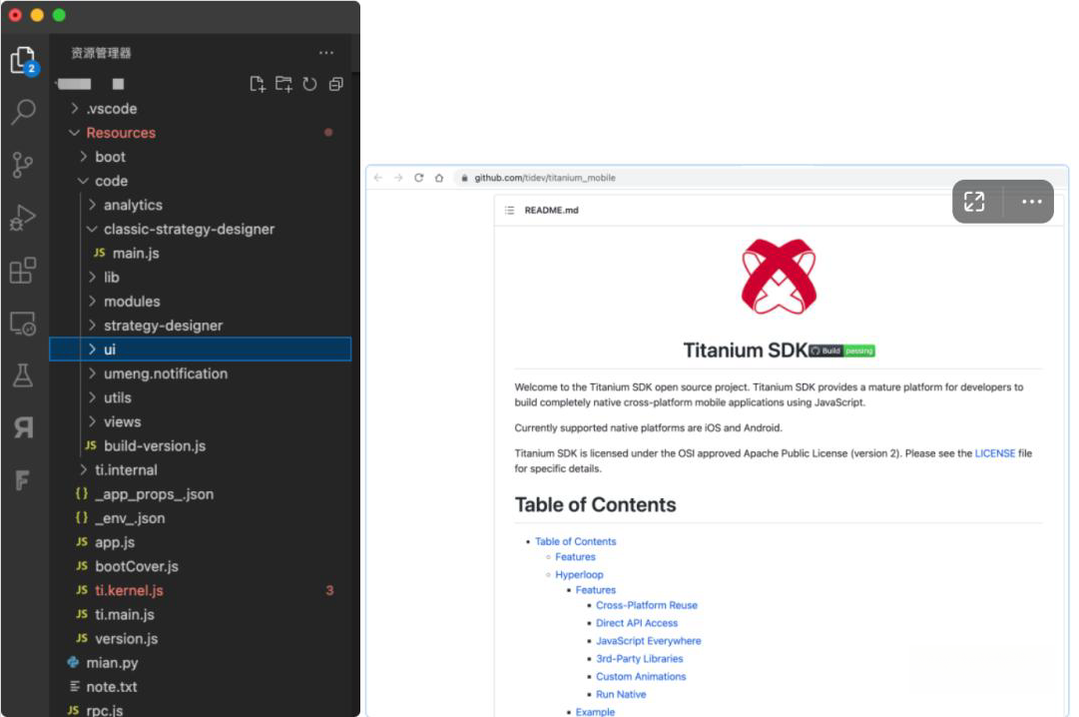This screenshot has width=1079, height=717.
Task: Click Table of Contents link in list
Action: point(575,541)
